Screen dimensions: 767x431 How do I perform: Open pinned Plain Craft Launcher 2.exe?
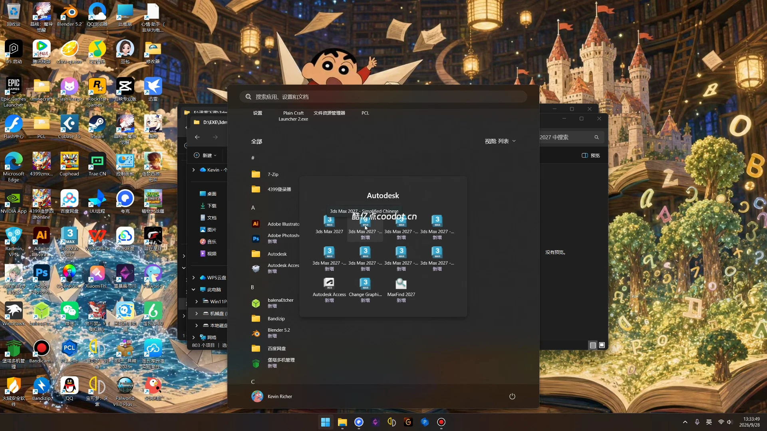tap(293, 116)
